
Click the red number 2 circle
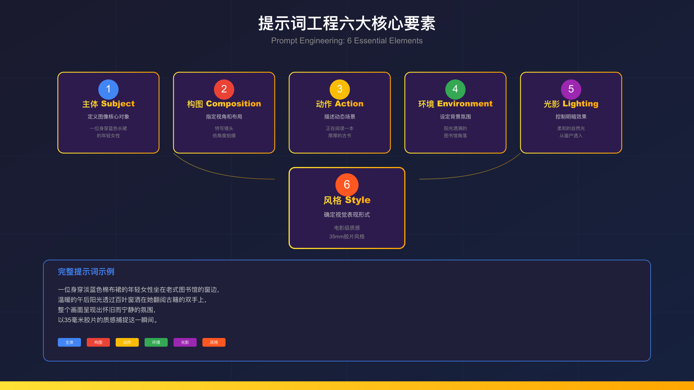pyautogui.click(x=224, y=90)
